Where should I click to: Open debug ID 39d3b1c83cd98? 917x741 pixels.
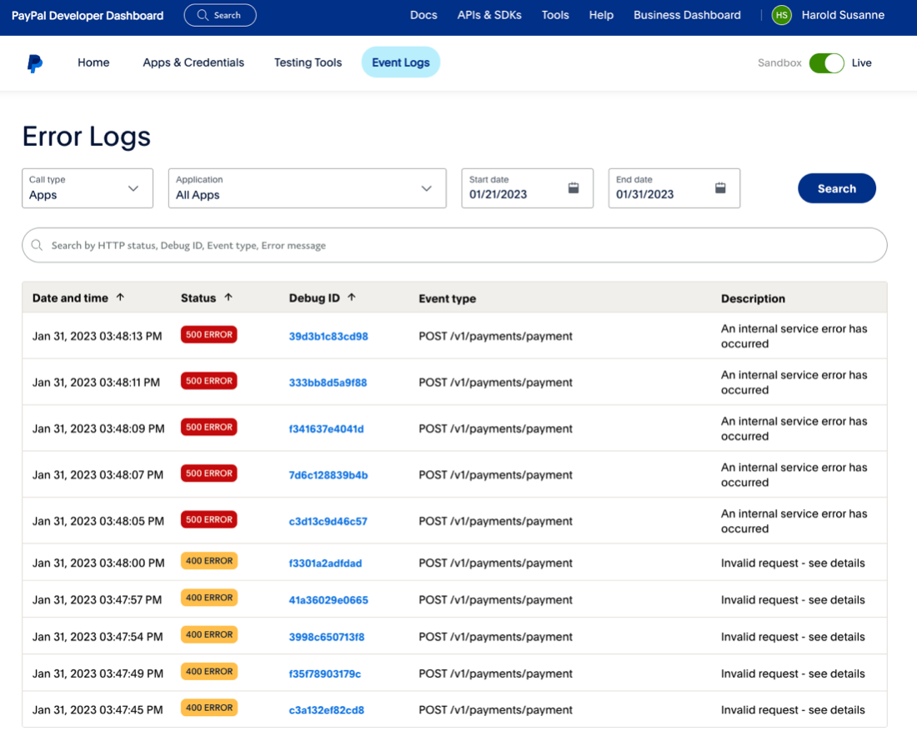328,336
